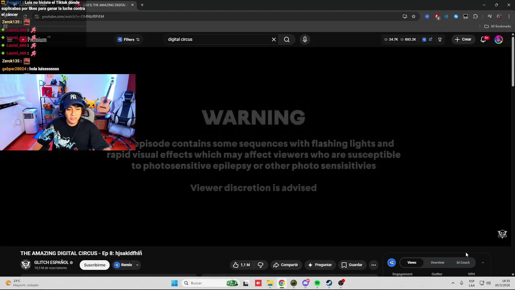Click the vidIQ logo beside the view stats
The width and height of the screenshot is (515, 290).
pyautogui.click(x=424, y=39)
